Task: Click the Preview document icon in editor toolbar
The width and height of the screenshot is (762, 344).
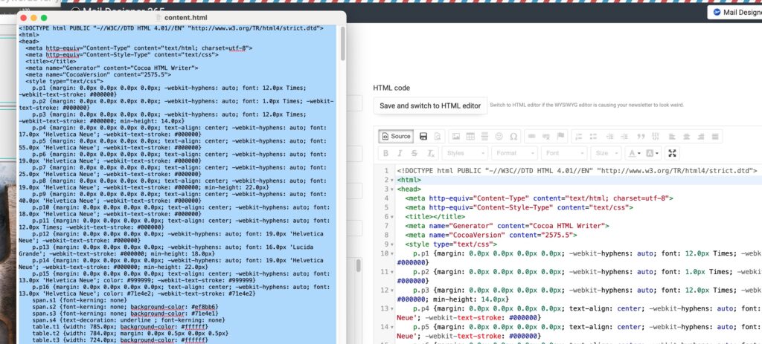Action: tap(438, 137)
